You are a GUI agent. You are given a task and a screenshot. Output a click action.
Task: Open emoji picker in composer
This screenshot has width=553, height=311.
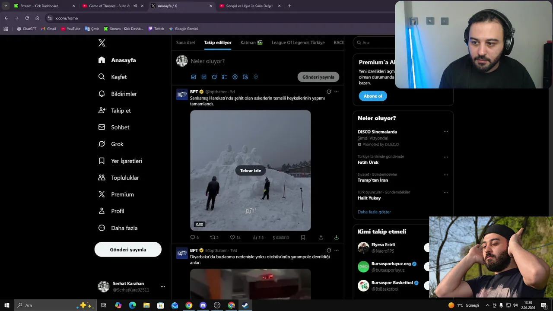(235, 77)
